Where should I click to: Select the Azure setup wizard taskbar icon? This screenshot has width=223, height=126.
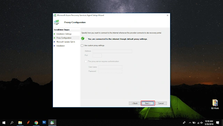pyautogui.click(x=52, y=123)
